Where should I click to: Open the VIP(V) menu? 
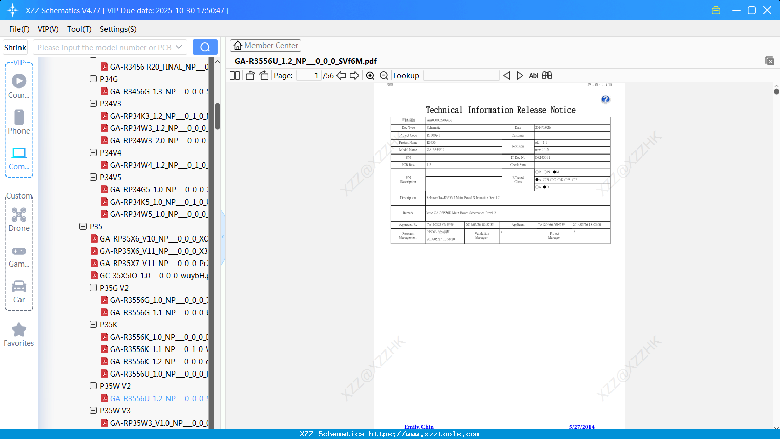(x=48, y=29)
